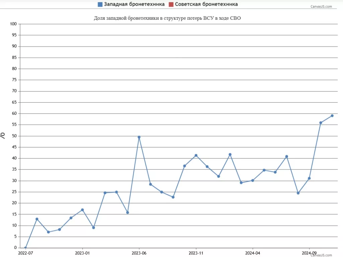Click the 2024-09 data point near 31

tap(309, 178)
